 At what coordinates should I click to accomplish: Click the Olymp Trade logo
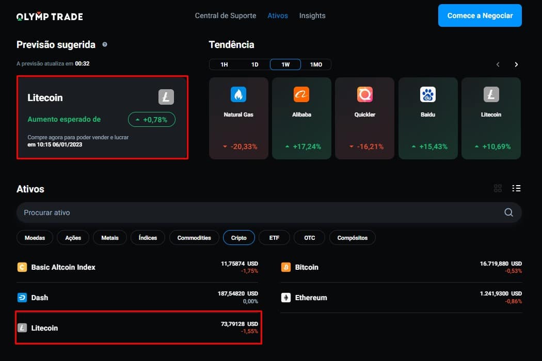point(50,16)
